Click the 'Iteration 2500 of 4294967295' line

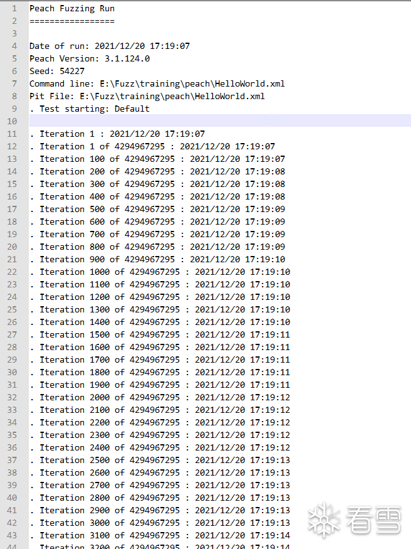click(x=160, y=460)
